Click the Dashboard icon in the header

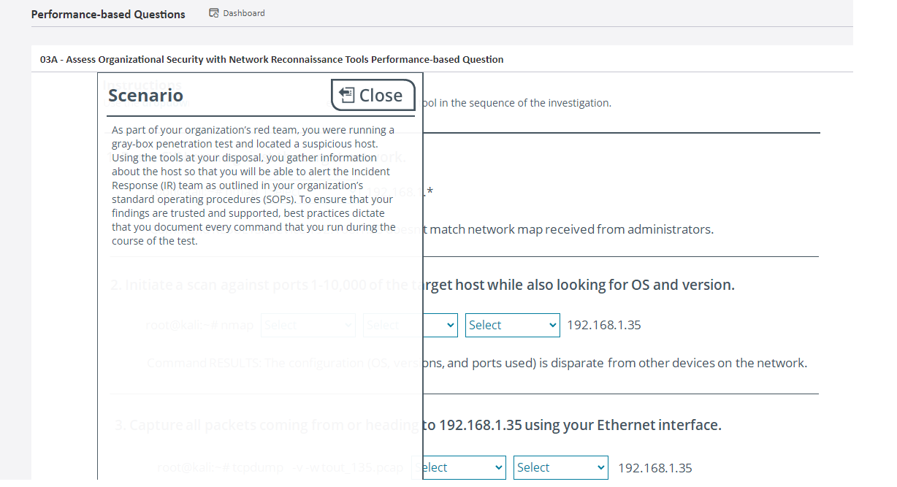point(214,13)
